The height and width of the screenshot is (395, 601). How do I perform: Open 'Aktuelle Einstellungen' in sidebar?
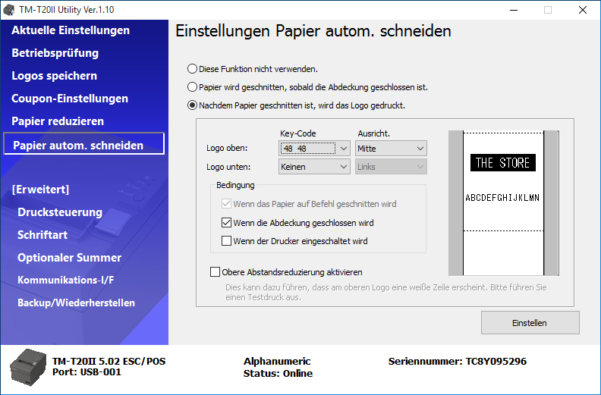(x=71, y=30)
